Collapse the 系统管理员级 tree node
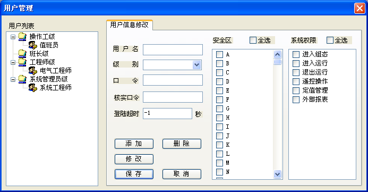This screenshot has width=368, height=192. pos(13,79)
